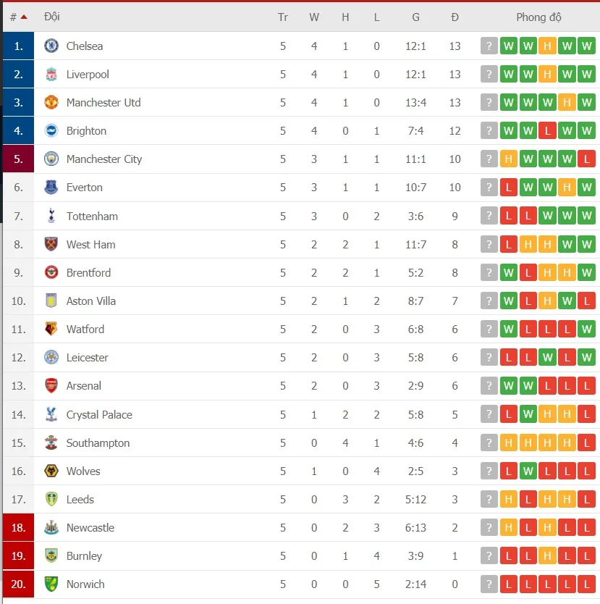The height and width of the screenshot is (604, 600).
Task: Click the Wolves club crest icon
Action: point(51,471)
